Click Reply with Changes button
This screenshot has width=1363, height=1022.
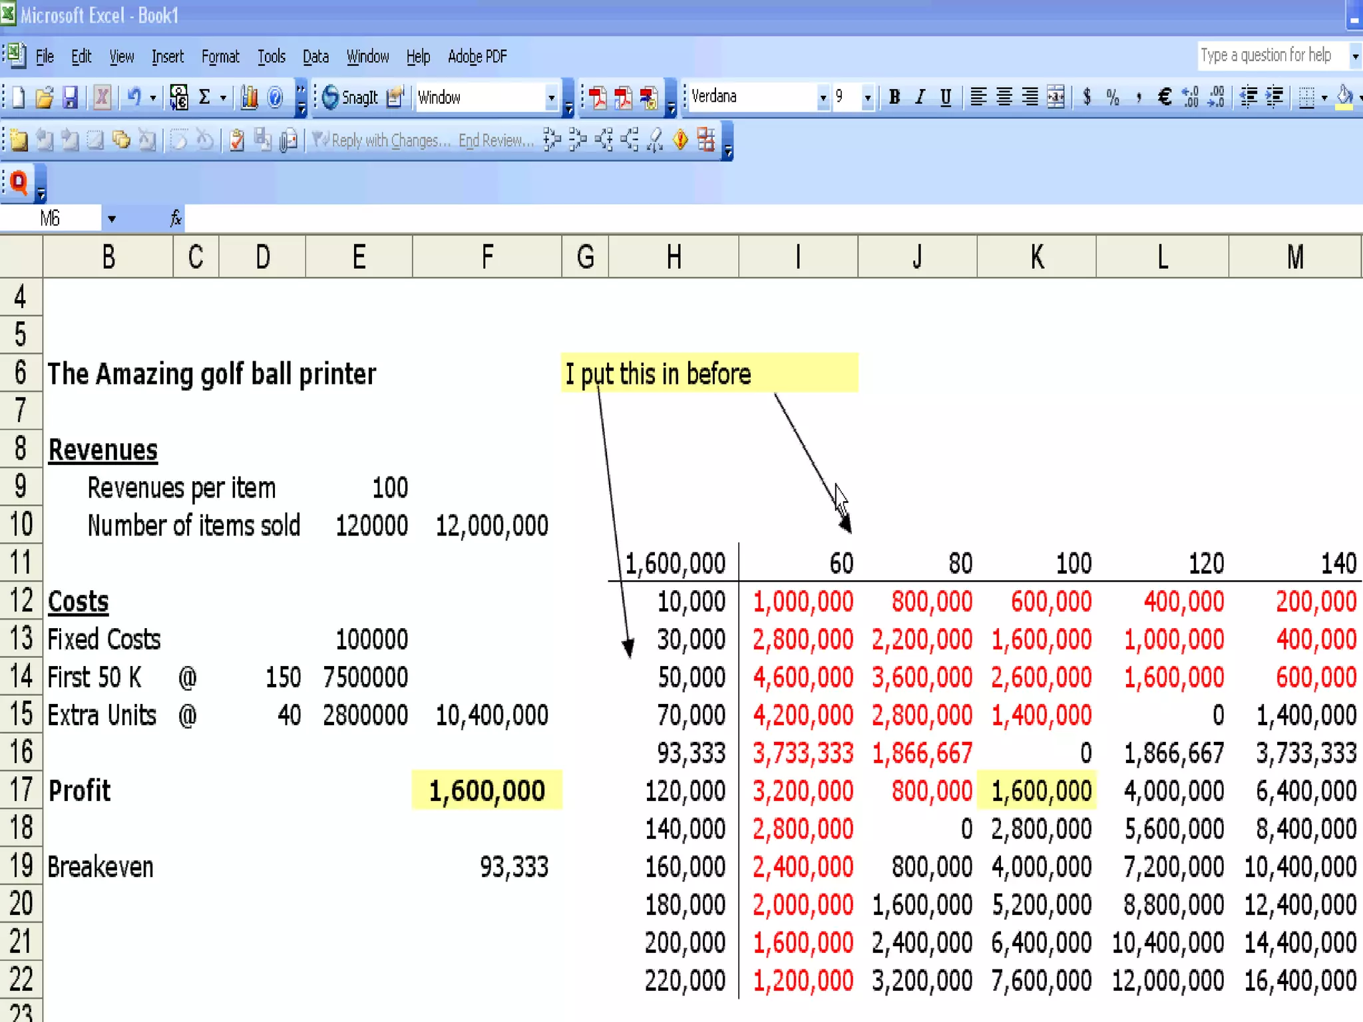tap(383, 140)
